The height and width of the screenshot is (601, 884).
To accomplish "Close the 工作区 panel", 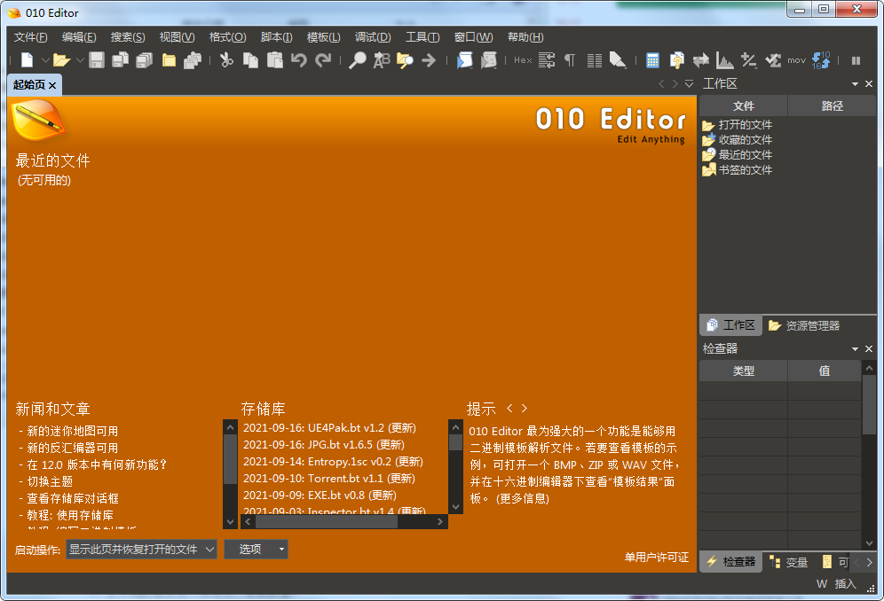I will 869,84.
